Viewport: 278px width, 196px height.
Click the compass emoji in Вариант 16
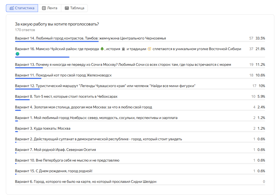pos(149,49)
